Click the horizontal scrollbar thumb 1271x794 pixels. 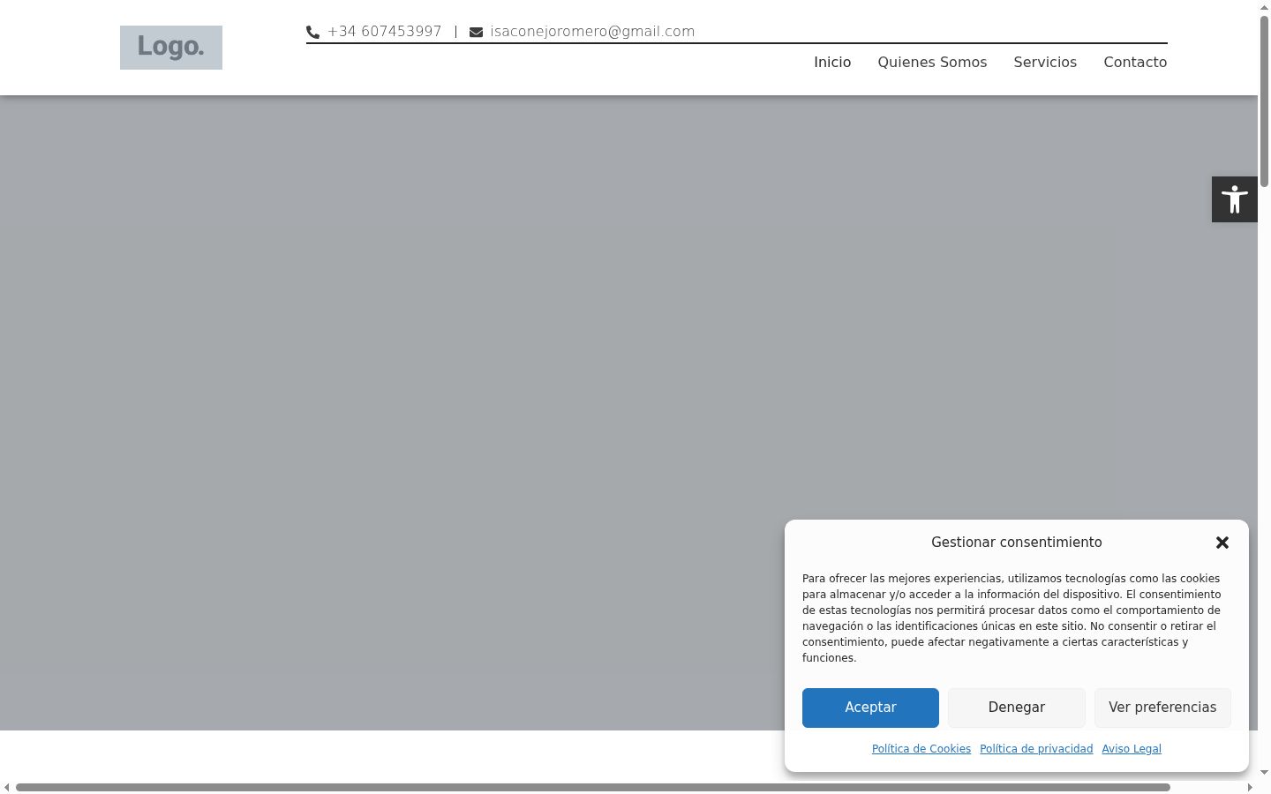[593, 787]
